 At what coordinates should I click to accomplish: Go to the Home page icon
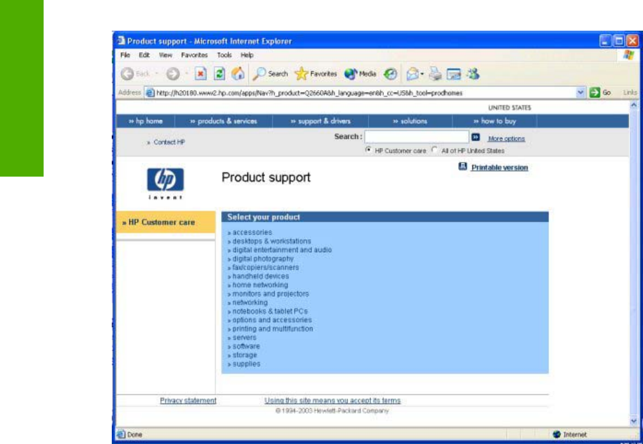[x=238, y=74]
